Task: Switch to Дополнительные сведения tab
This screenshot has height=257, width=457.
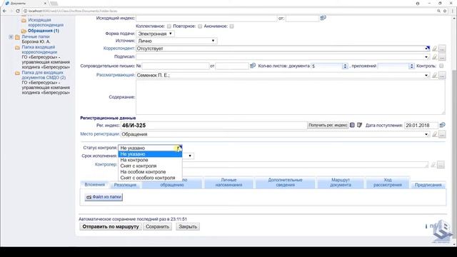Action: click(x=286, y=183)
